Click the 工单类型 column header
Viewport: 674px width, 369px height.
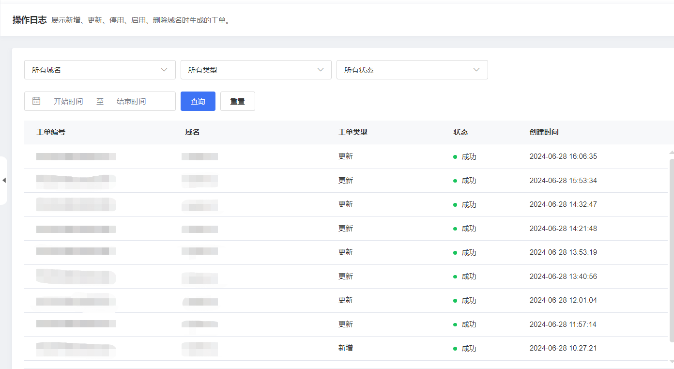pos(353,132)
